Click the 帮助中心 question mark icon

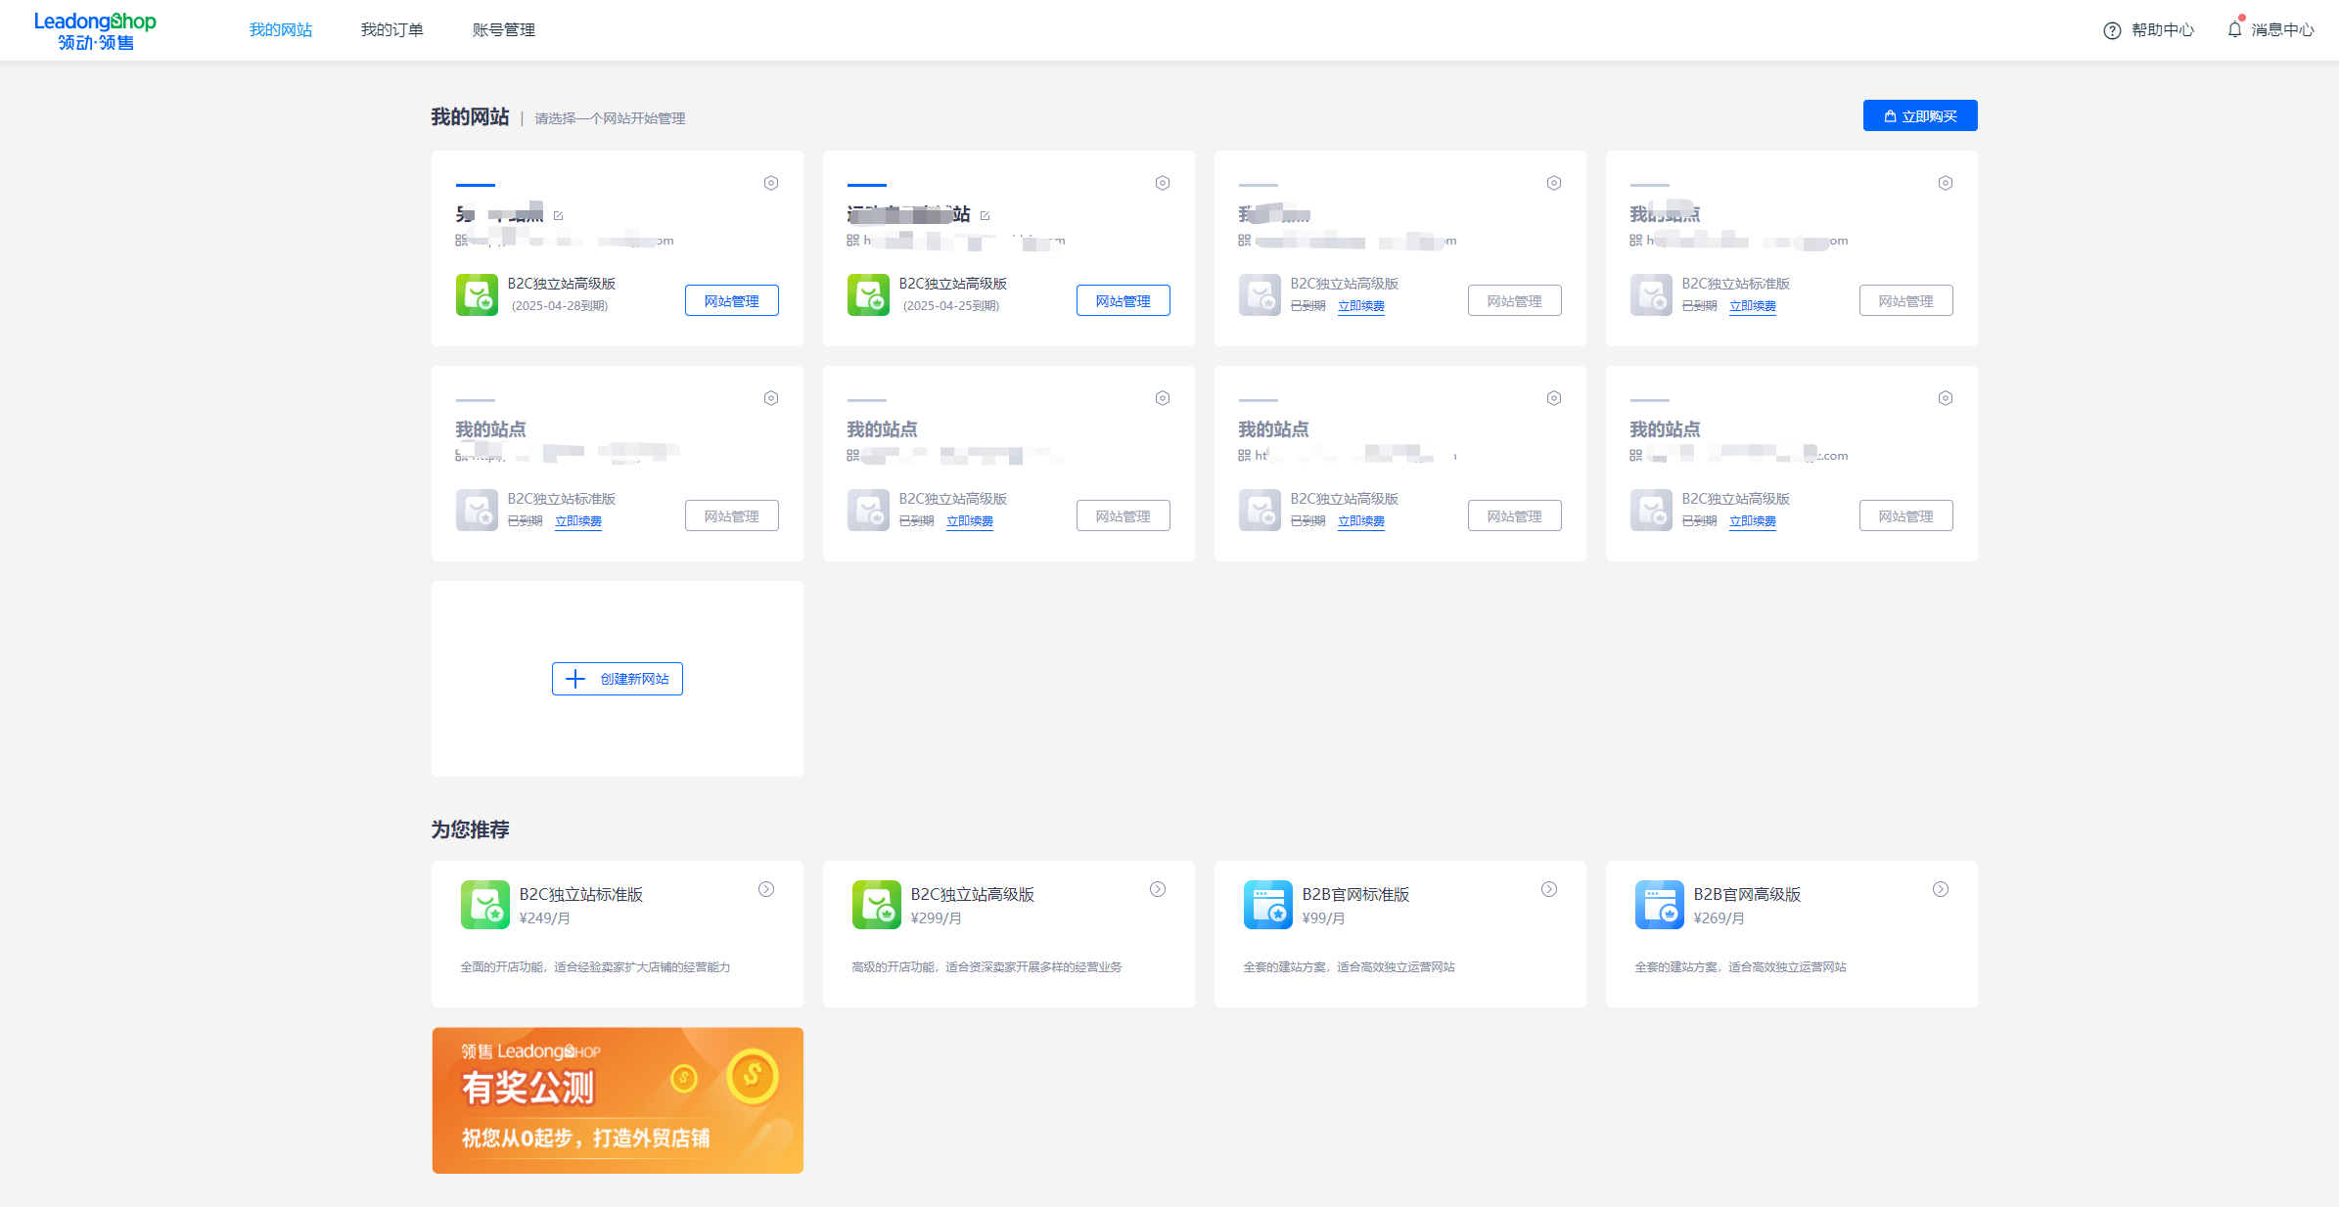click(x=2112, y=30)
